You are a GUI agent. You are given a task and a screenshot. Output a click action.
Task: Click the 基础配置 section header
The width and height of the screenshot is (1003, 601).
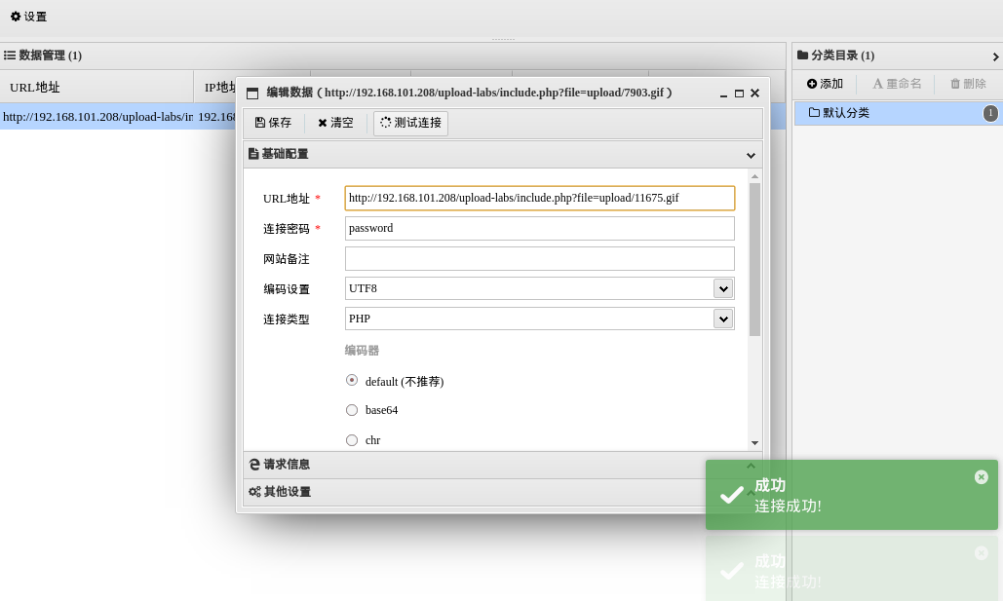click(503, 154)
